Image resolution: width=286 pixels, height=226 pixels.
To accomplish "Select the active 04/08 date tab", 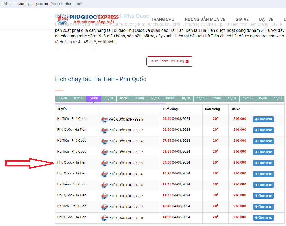I will click(x=93, y=98).
